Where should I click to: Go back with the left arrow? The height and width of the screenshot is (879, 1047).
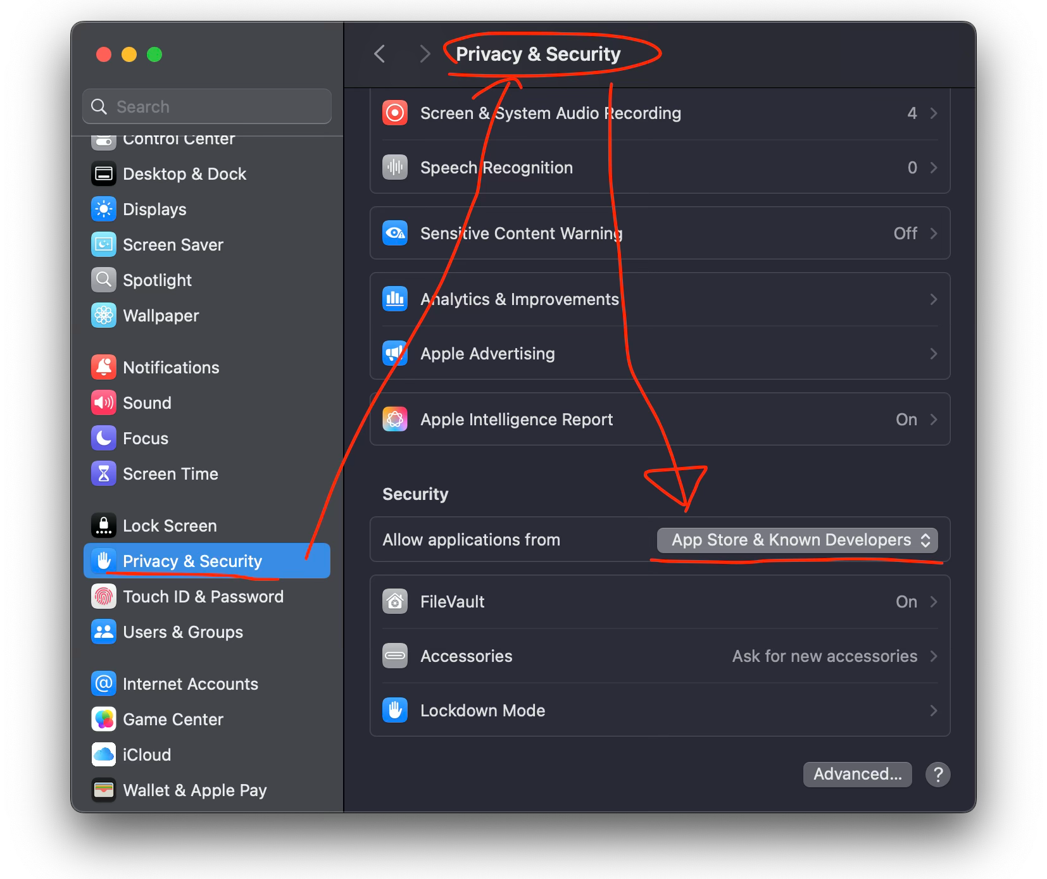[380, 54]
